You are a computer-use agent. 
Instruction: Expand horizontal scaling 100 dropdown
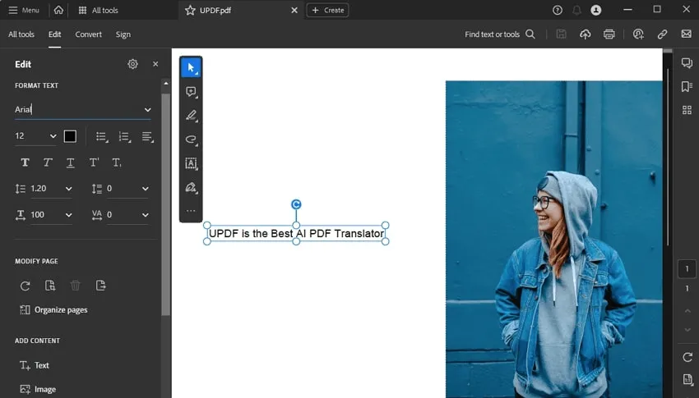pyautogui.click(x=68, y=215)
